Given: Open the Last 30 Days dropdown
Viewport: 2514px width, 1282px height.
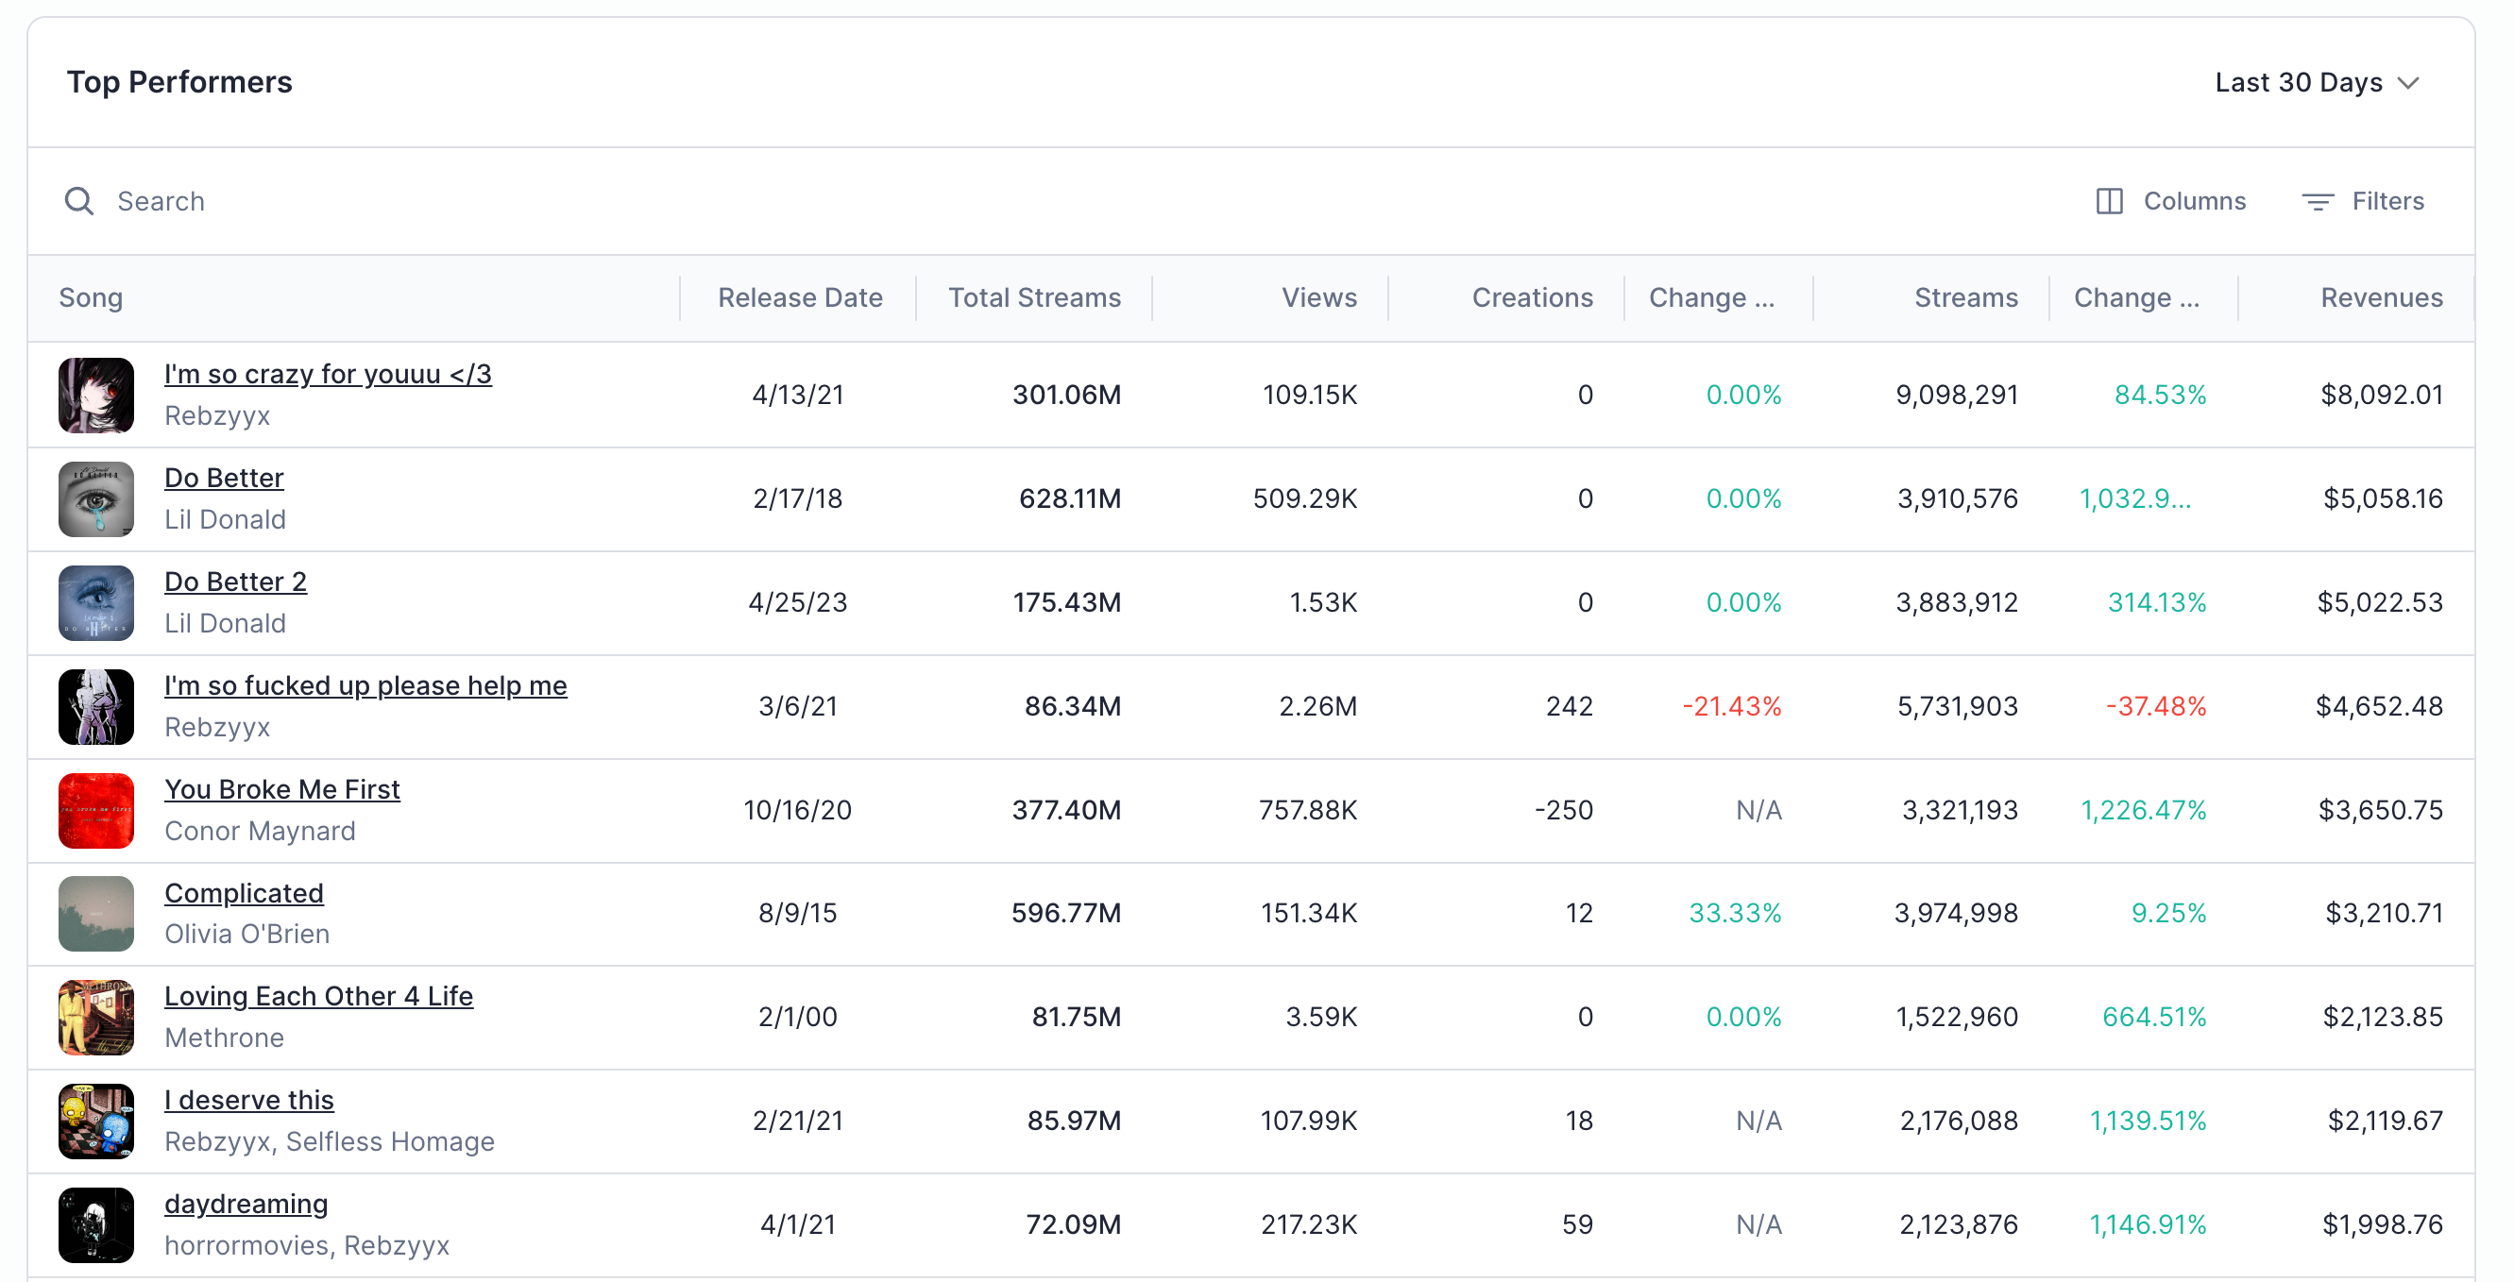Looking at the screenshot, I should (2316, 82).
